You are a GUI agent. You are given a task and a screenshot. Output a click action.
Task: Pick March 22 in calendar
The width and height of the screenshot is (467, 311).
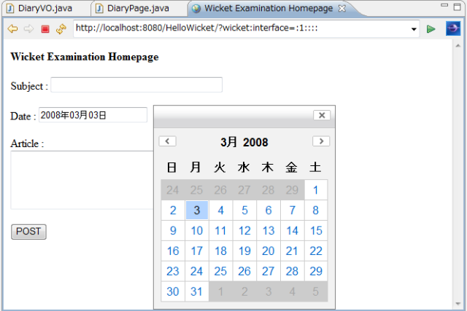pos(316,251)
